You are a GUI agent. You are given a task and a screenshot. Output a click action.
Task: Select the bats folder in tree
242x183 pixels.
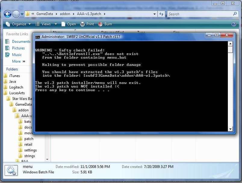(27, 121)
